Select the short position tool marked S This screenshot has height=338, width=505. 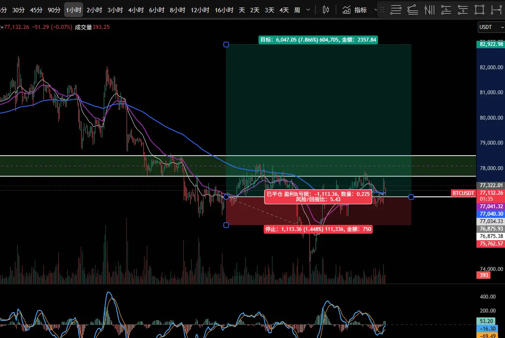coord(463,10)
